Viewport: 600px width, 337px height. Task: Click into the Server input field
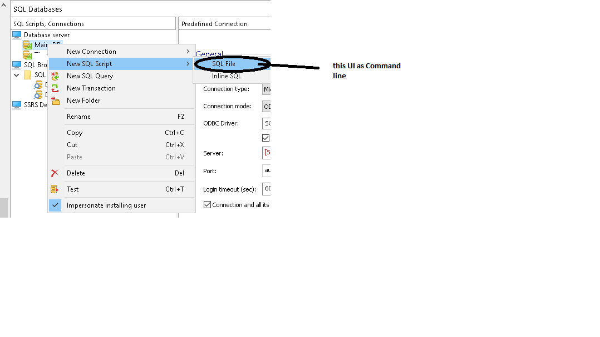267,153
